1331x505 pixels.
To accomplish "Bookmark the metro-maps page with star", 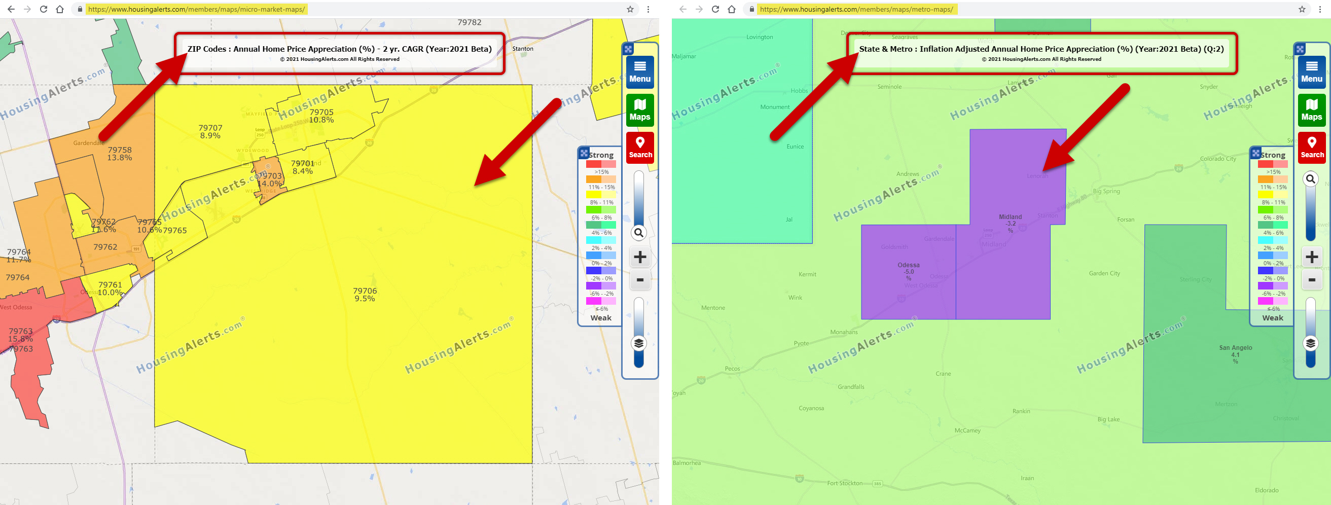I will (x=1302, y=9).
